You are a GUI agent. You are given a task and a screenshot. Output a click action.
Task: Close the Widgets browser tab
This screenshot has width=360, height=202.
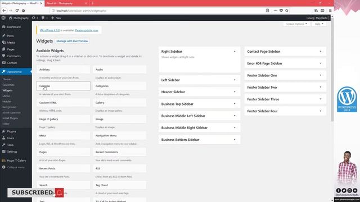point(41,3)
